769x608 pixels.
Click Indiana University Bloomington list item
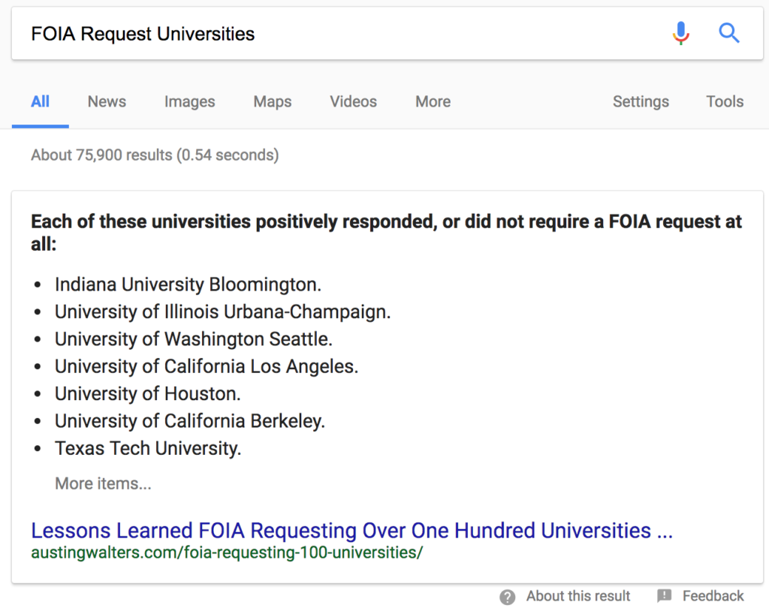pos(188,284)
